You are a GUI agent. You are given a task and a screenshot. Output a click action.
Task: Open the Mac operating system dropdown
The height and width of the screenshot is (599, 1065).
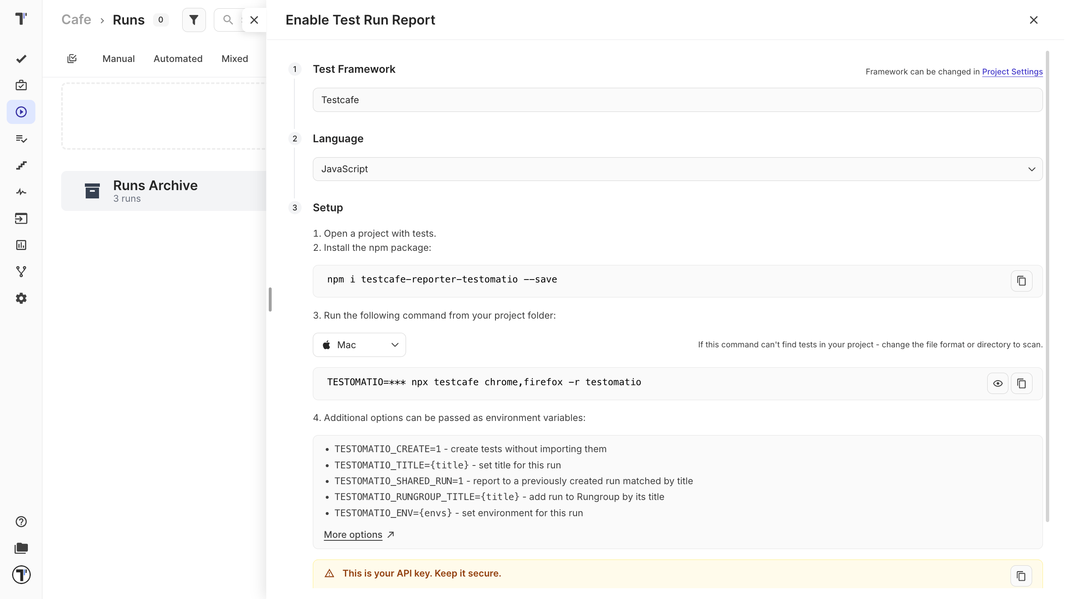coord(359,345)
